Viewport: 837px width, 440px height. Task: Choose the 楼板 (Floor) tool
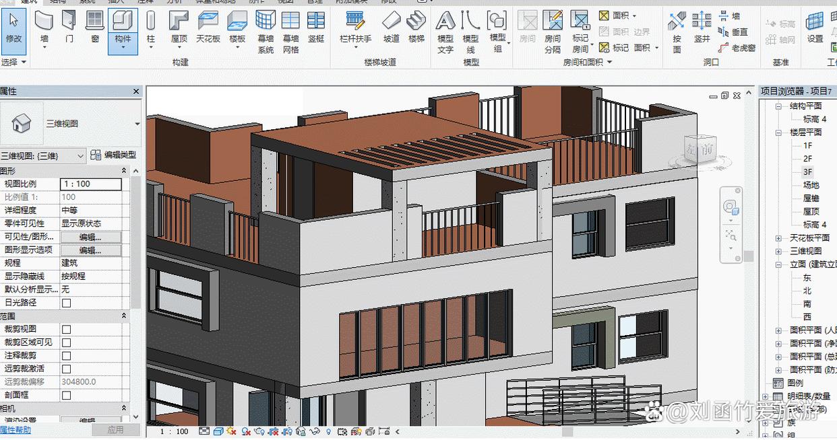pos(237,30)
